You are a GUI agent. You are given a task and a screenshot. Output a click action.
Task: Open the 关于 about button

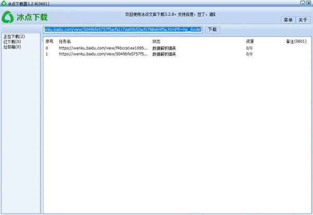(303, 20)
